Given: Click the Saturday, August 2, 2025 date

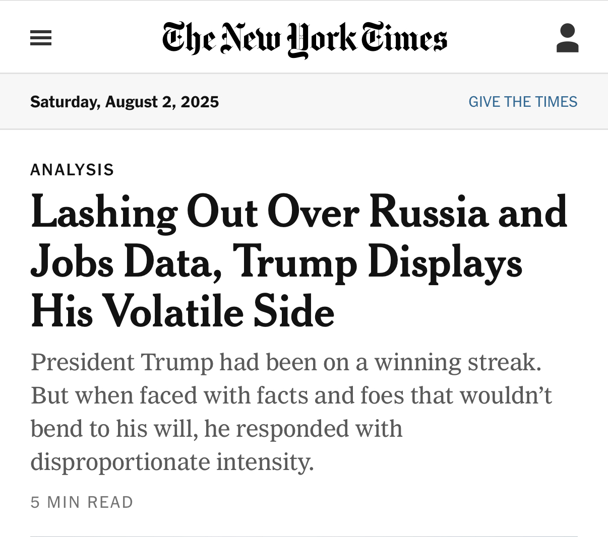Looking at the screenshot, I should coord(125,102).
